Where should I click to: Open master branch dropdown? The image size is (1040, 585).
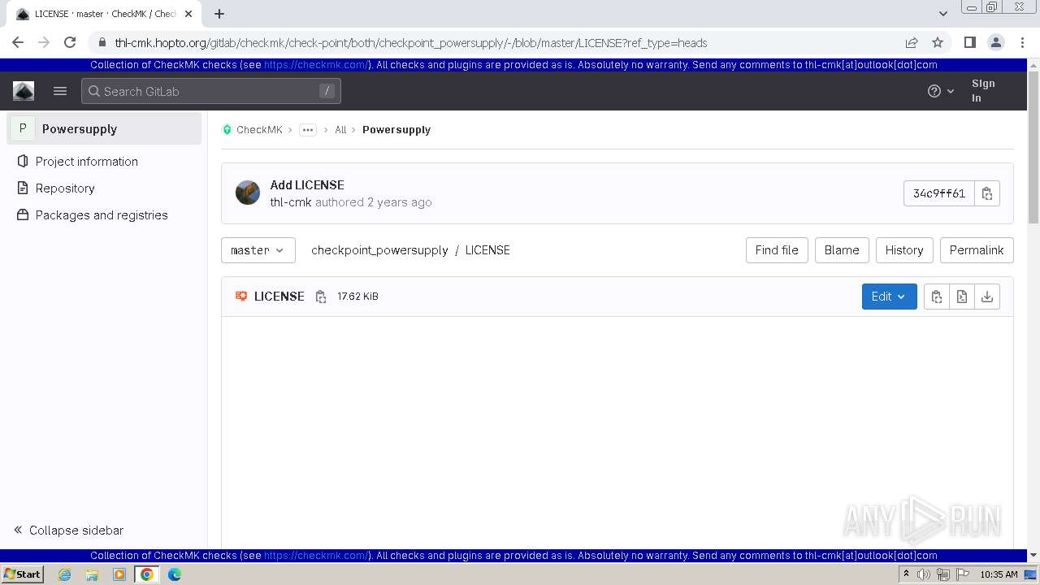[x=258, y=250]
